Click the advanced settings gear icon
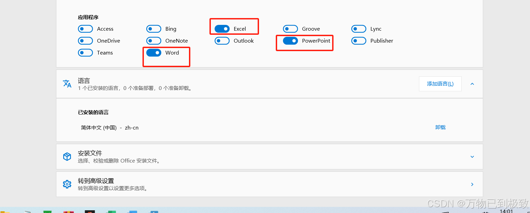The image size is (530, 213). [x=67, y=184]
